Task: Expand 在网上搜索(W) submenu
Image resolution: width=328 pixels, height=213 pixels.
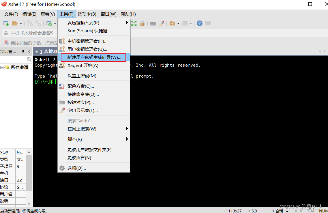Action: pyautogui.click(x=94, y=129)
